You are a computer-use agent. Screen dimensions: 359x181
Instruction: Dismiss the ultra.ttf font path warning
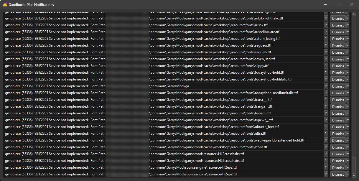point(338,134)
